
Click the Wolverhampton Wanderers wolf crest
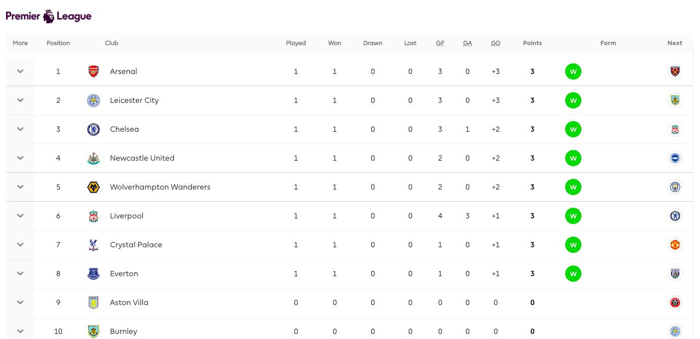[x=93, y=187]
